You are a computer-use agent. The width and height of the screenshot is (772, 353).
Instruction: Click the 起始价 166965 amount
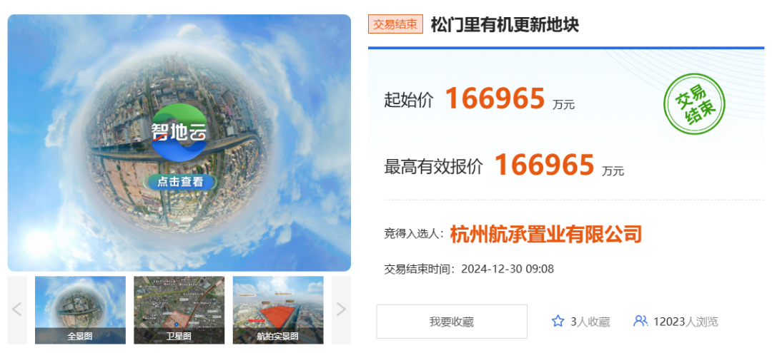click(x=495, y=98)
